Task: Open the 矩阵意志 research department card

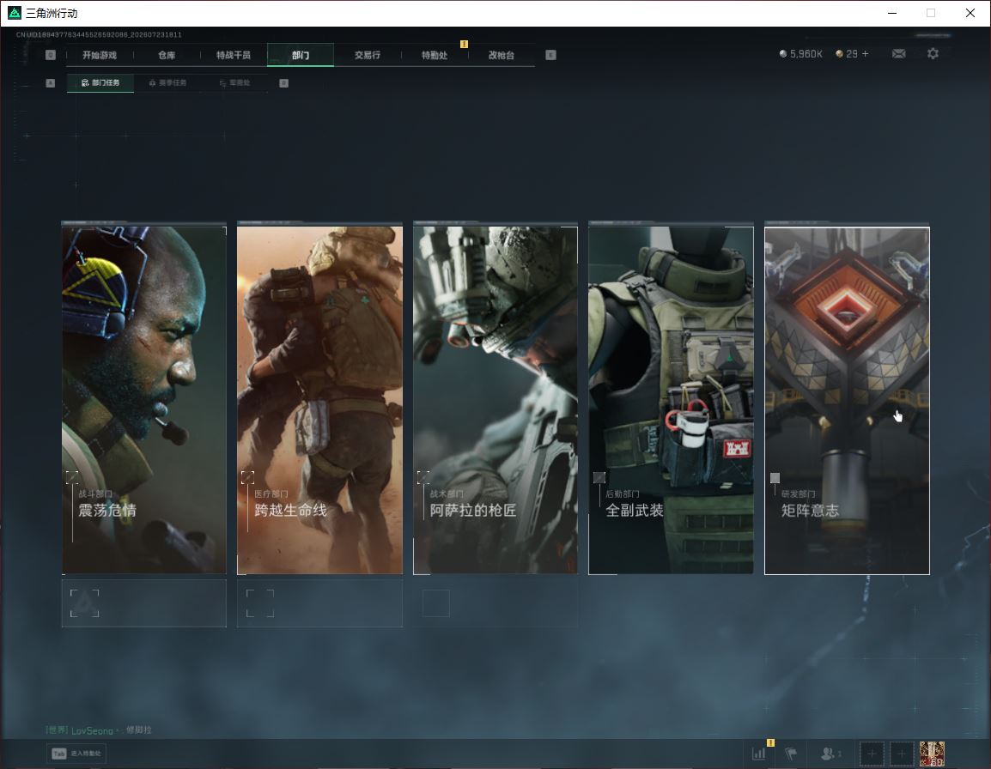Action: tap(847, 400)
